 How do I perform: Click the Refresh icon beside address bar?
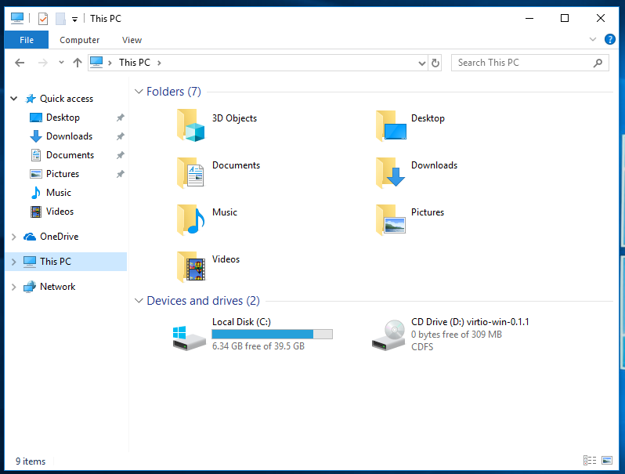(435, 63)
